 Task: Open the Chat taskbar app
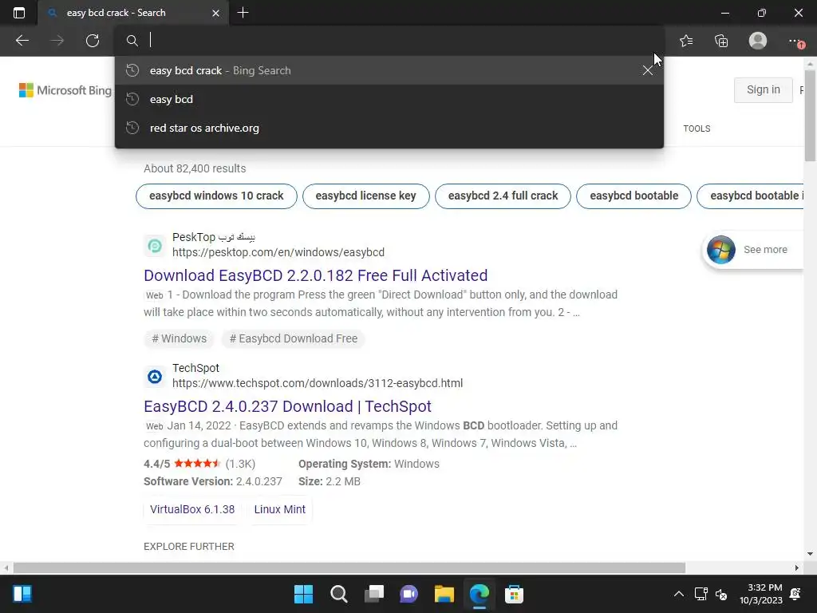(x=409, y=594)
